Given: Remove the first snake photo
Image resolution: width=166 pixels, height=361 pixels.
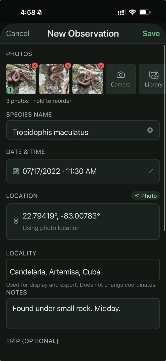Looking at the screenshot, I should click(x=35, y=66).
